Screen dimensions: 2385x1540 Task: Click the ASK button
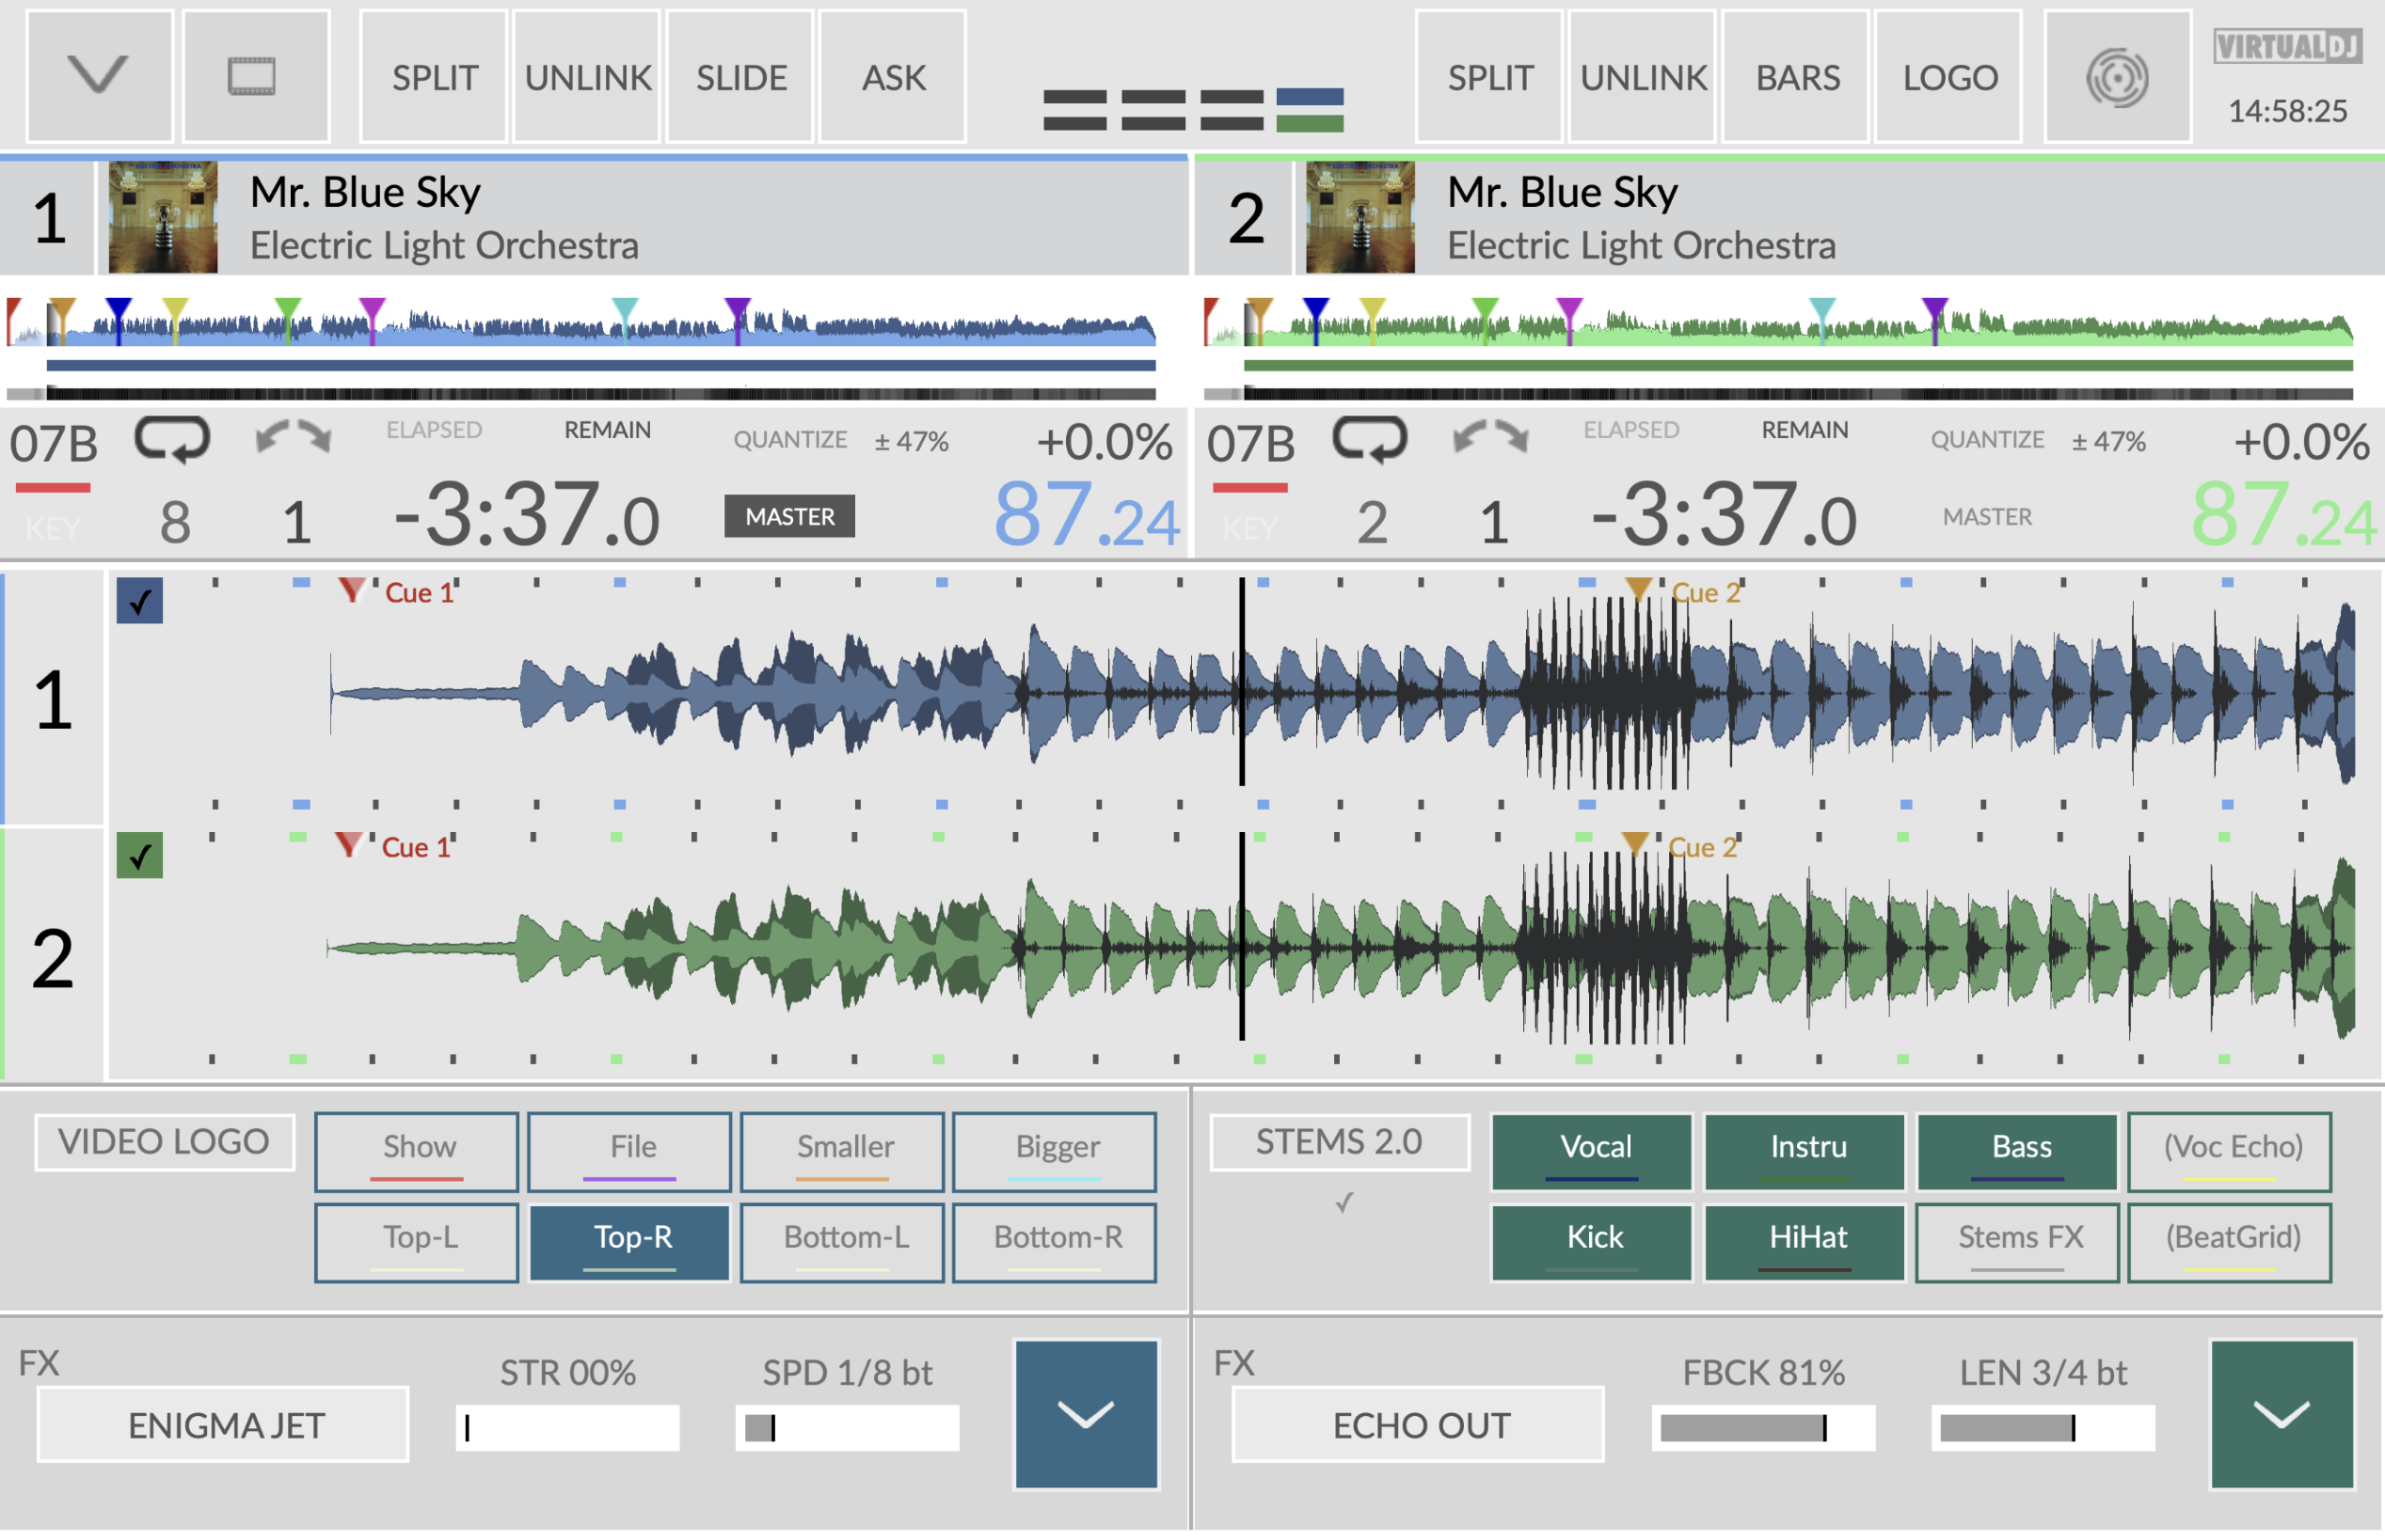tap(894, 76)
